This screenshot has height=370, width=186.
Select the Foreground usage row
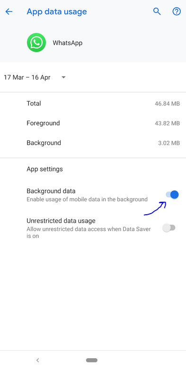pyautogui.click(x=93, y=123)
